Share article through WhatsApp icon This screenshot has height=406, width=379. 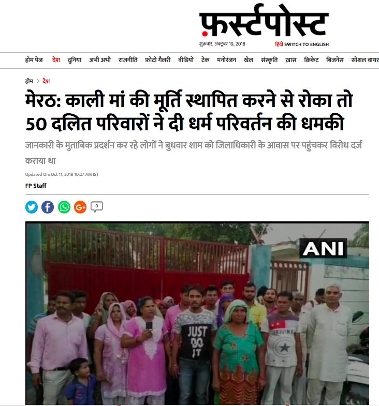[x=64, y=207]
